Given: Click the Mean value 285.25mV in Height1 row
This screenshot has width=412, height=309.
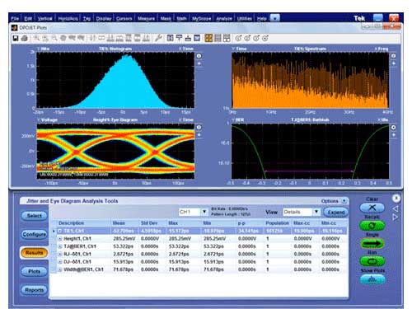Looking at the screenshot, I should click(124, 239).
